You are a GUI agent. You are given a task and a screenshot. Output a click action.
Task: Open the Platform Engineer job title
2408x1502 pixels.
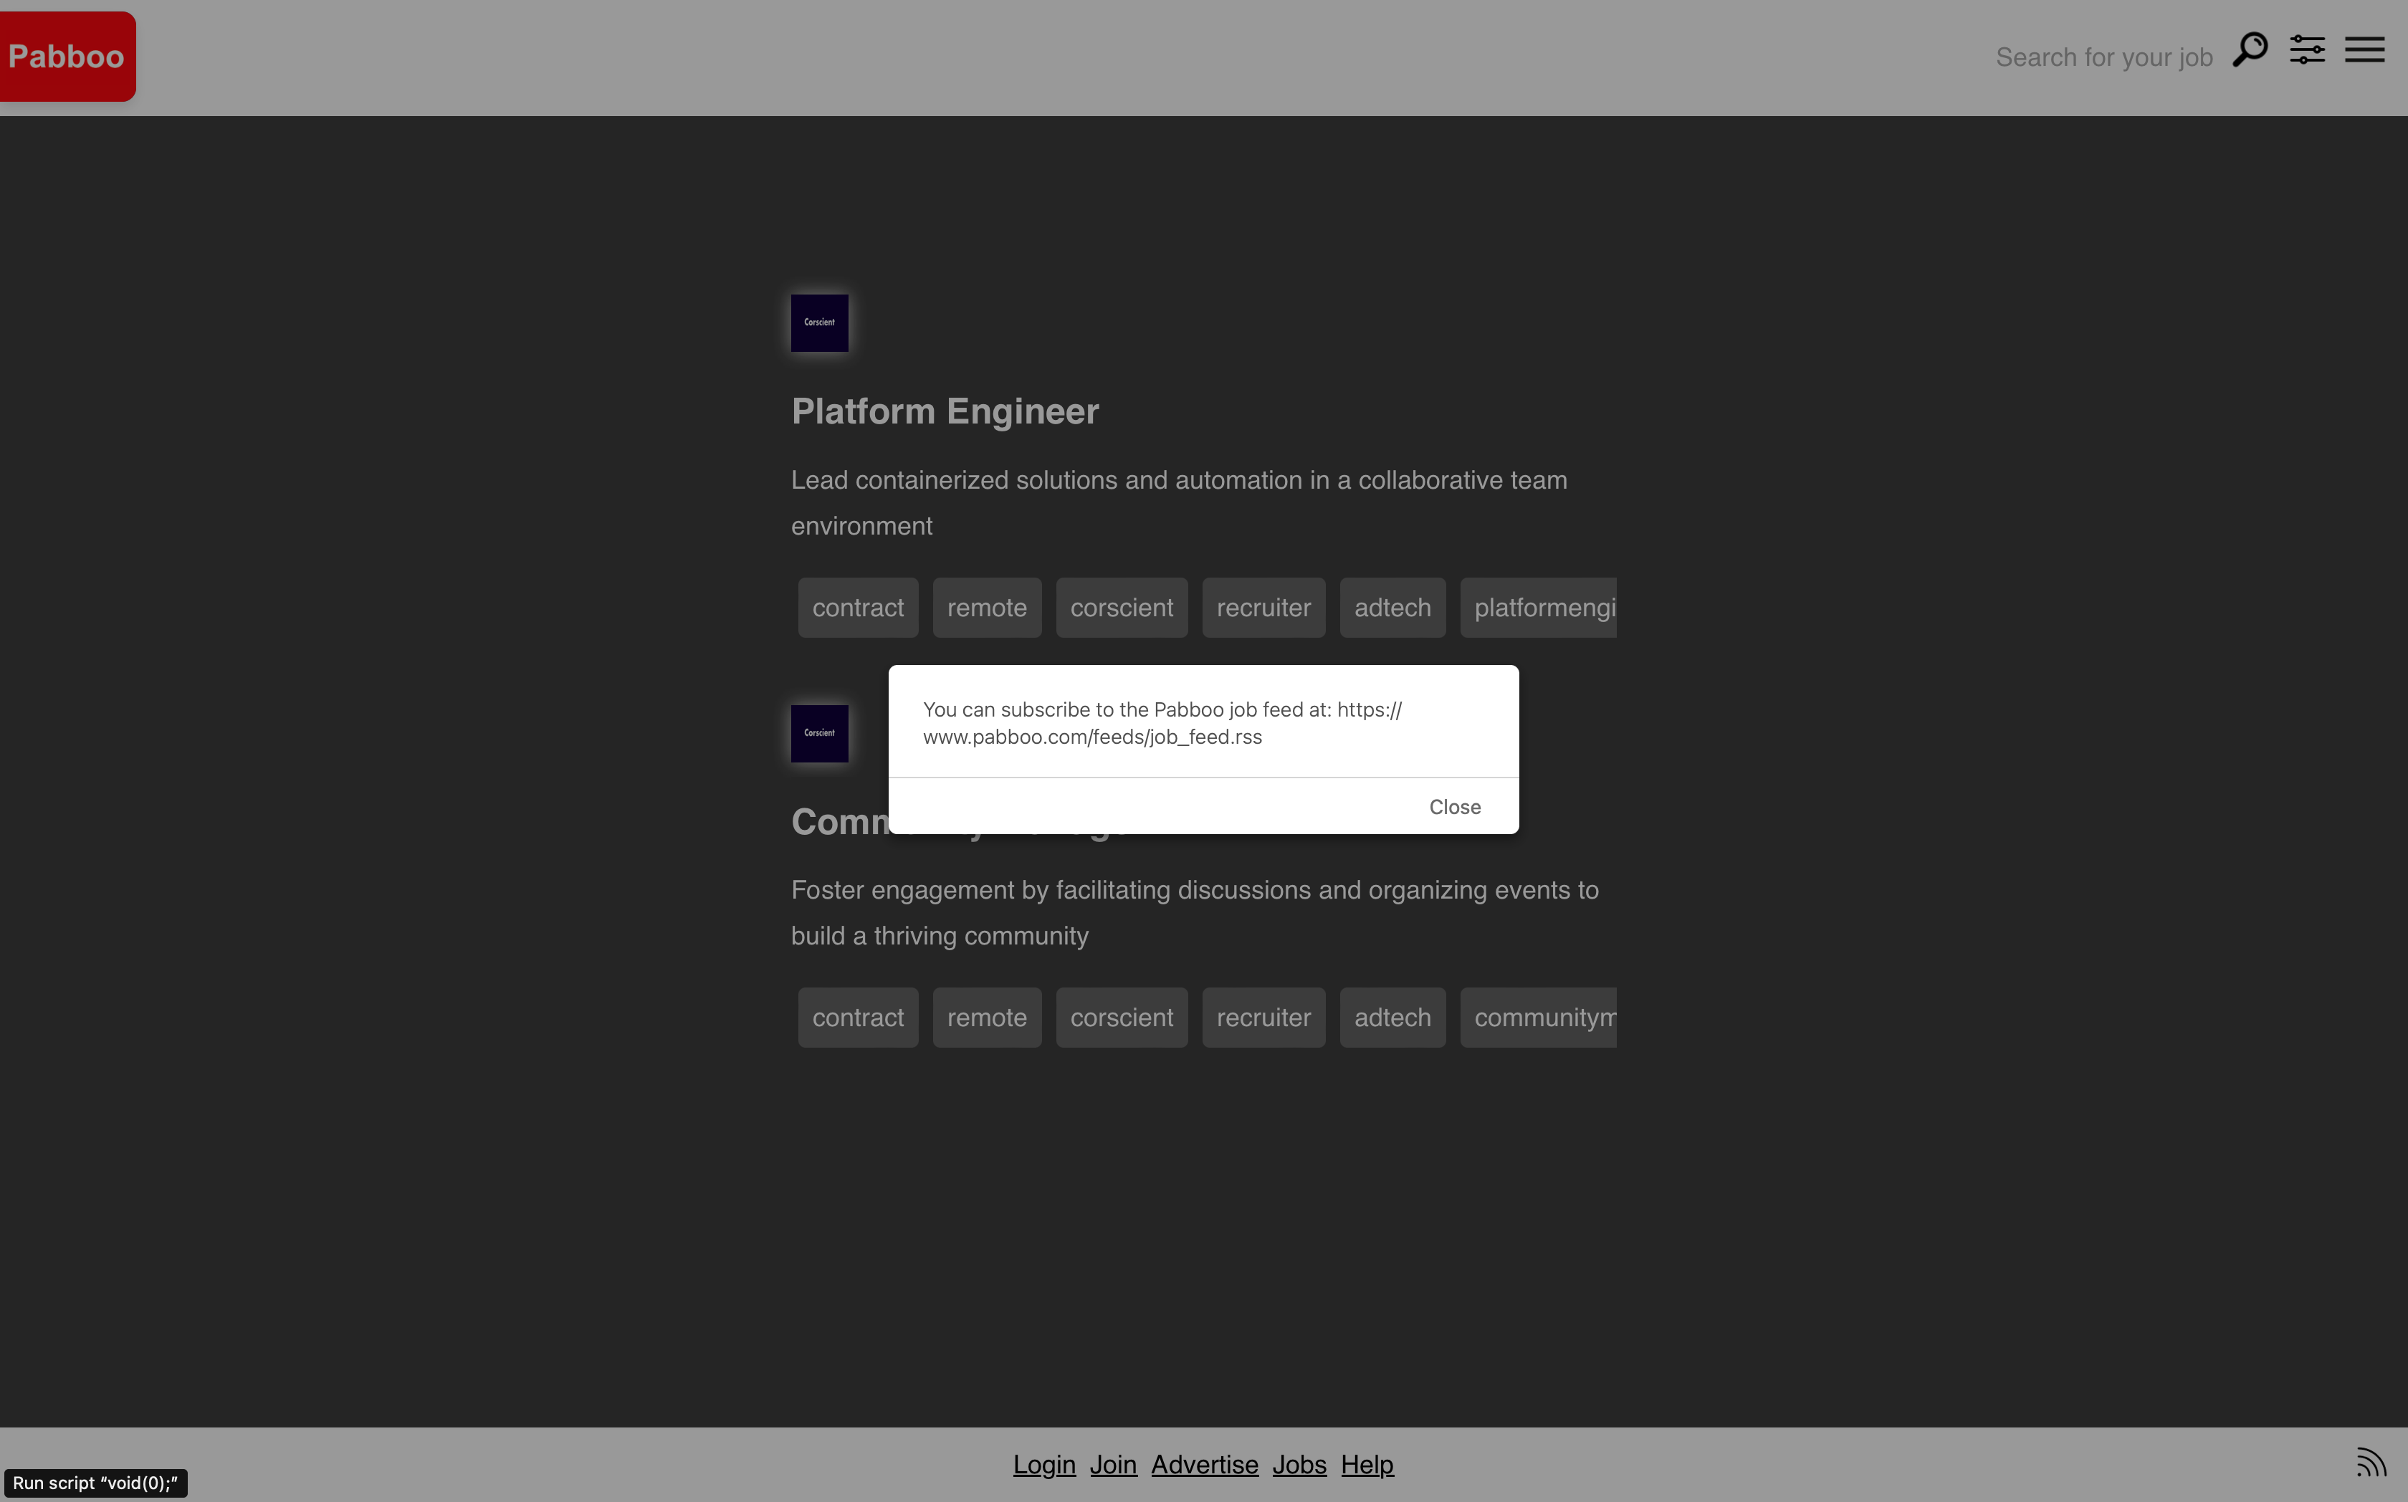(x=945, y=411)
